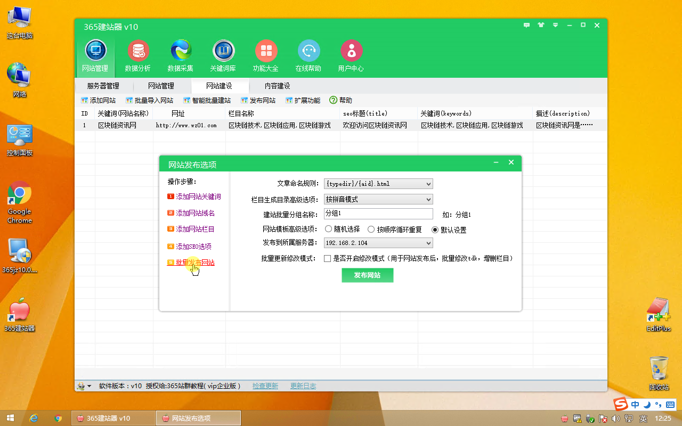Click the 扩展功能 toolbar item
682x426 pixels.
[303, 100]
